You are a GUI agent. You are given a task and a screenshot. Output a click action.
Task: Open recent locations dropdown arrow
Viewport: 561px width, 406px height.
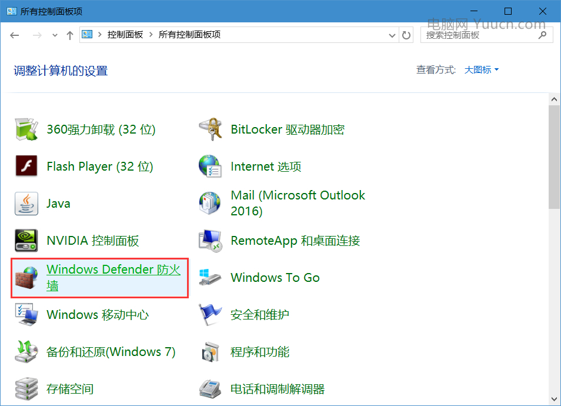pos(55,35)
